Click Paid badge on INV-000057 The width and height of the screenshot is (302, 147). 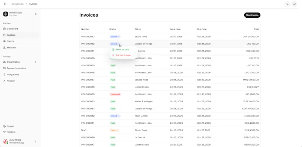(112, 80)
